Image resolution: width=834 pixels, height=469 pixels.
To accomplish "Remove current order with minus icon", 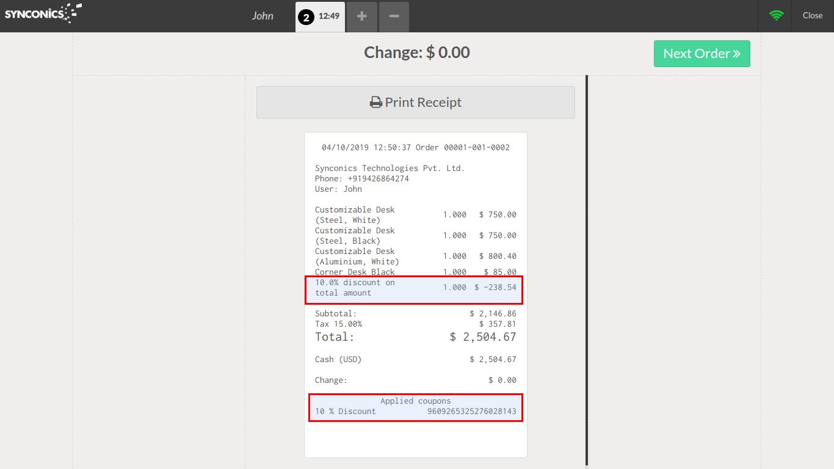I will click(x=394, y=16).
